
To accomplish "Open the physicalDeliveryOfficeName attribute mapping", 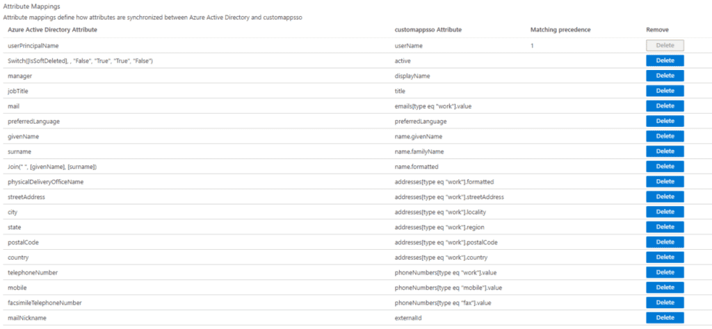I will click(x=46, y=182).
